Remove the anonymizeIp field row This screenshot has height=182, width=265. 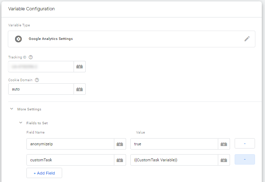coord(245,144)
